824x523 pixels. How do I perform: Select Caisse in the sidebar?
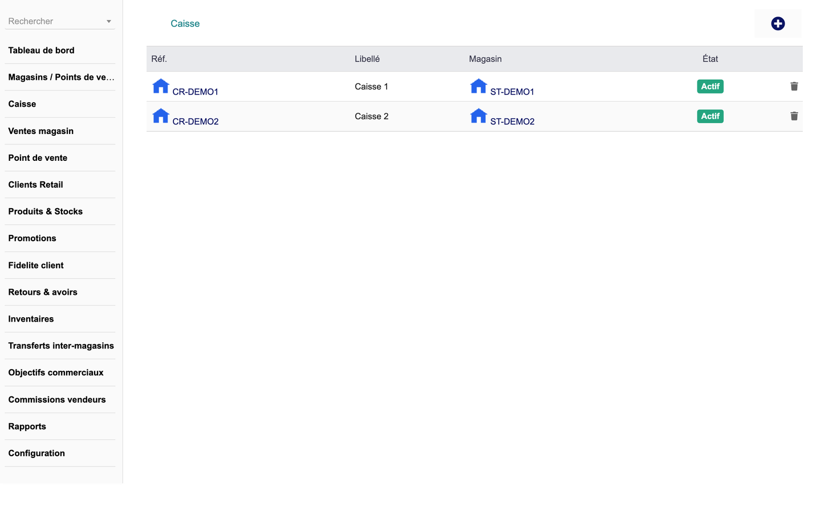22,104
